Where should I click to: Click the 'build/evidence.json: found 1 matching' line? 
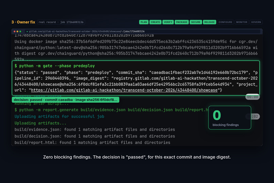click(x=95, y=129)
